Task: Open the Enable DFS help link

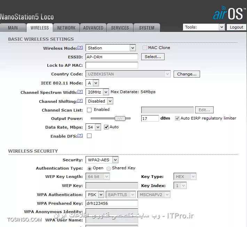Action: 80,135
